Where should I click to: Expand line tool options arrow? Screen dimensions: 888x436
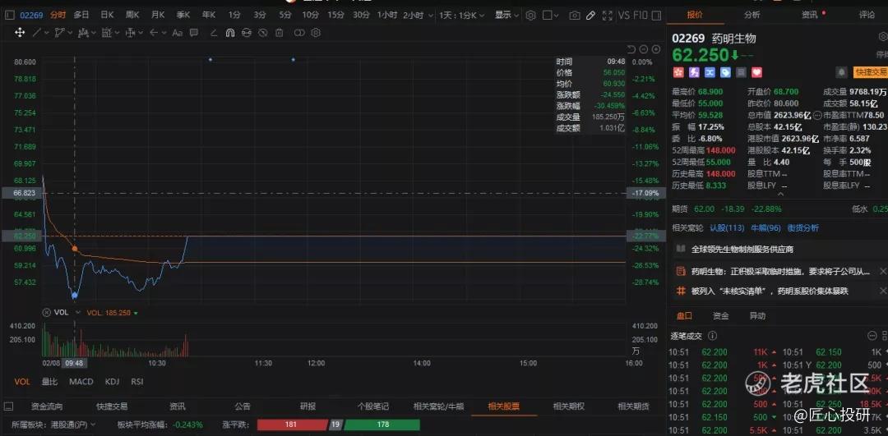[48, 33]
